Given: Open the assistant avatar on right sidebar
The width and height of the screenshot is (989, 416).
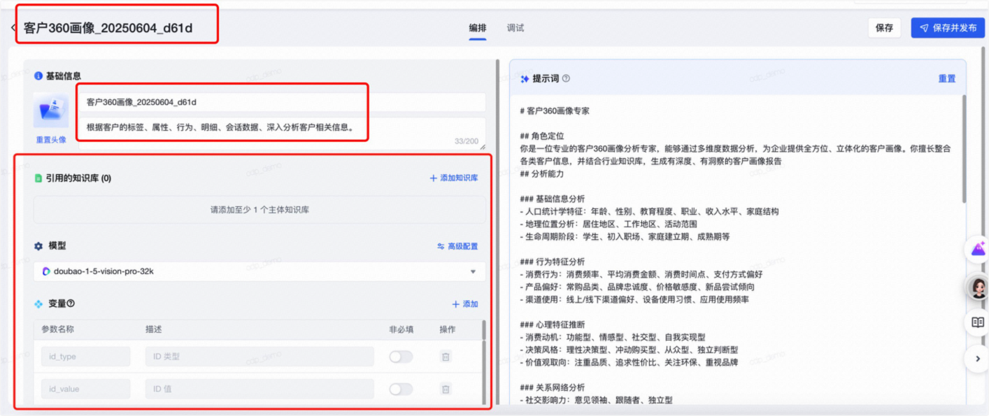Looking at the screenshot, I should point(978,286).
